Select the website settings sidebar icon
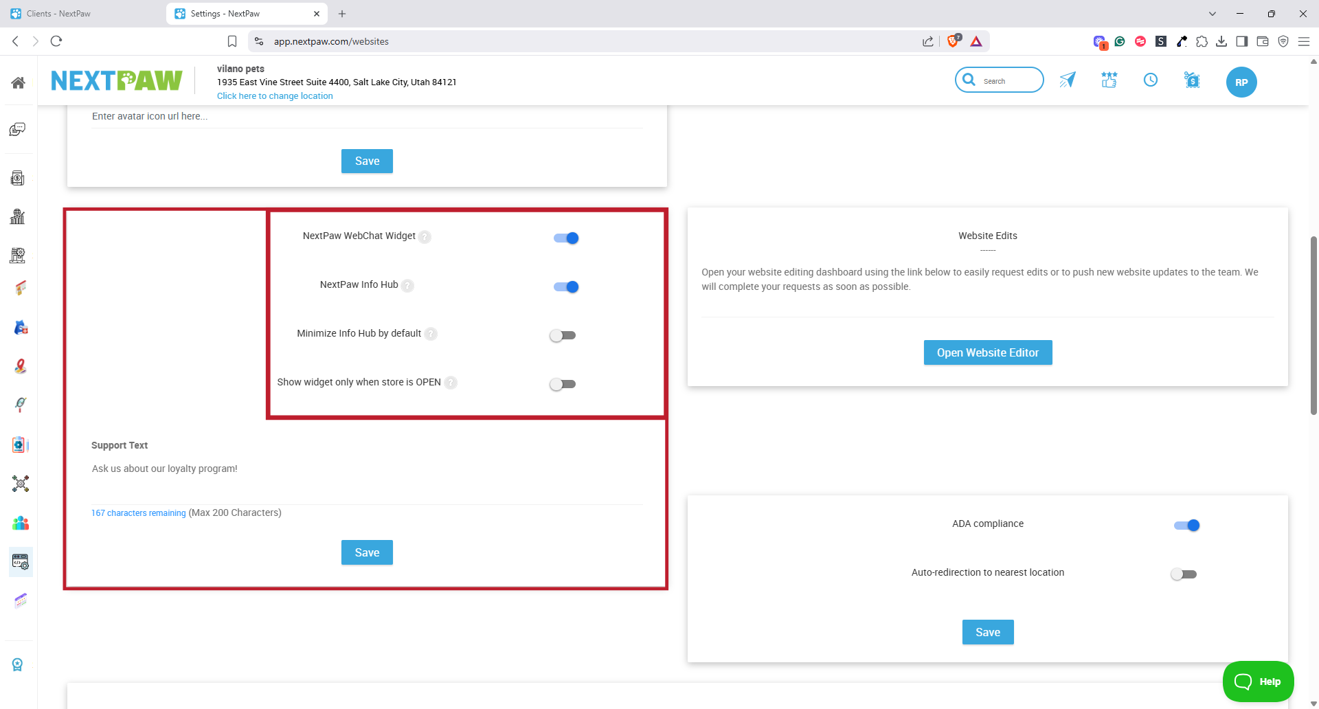 pyautogui.click(x=21, y=562)
